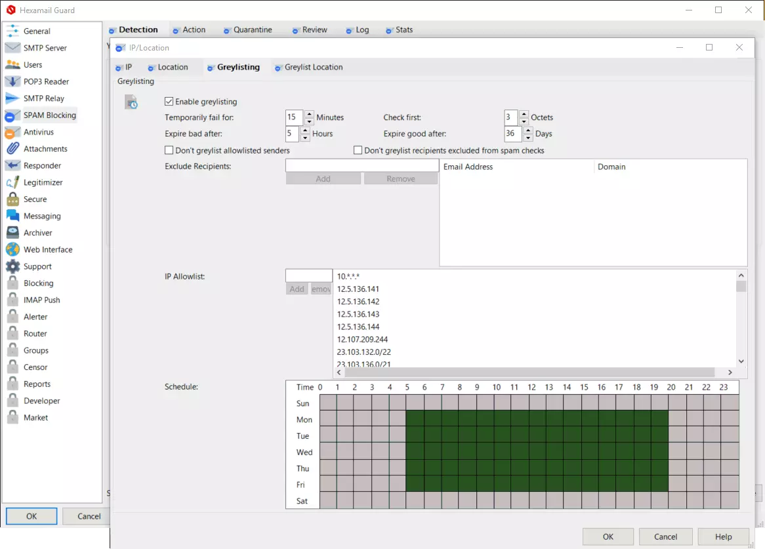Tick Don't greylist recipients excluded from spam checks
Viewport: 765px width, 549px height.
click(358, 150)
